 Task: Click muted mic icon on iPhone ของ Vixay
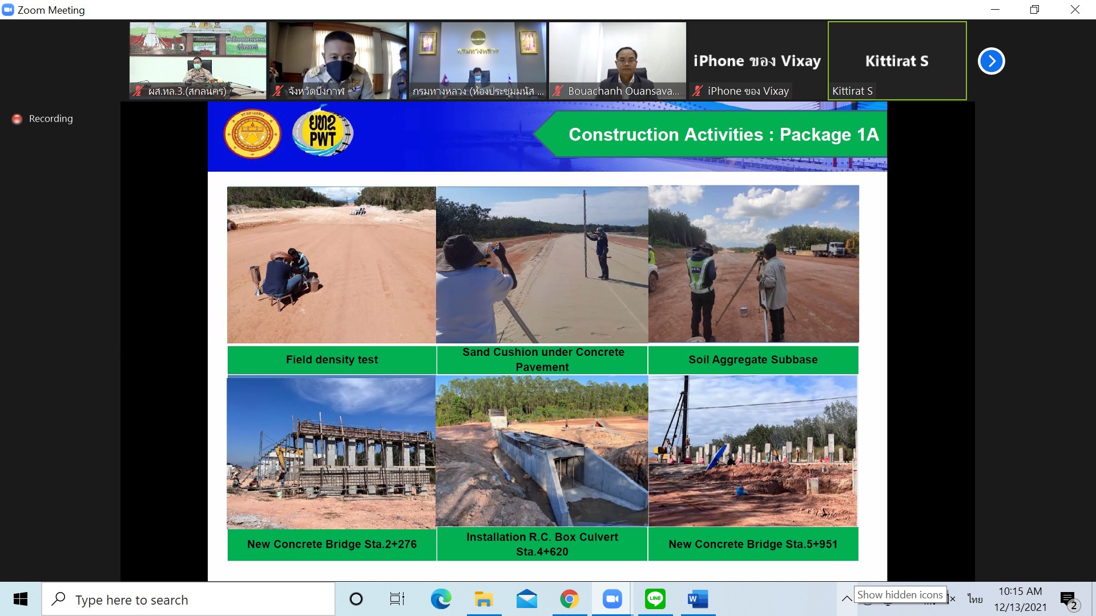(x=698, y=91)
